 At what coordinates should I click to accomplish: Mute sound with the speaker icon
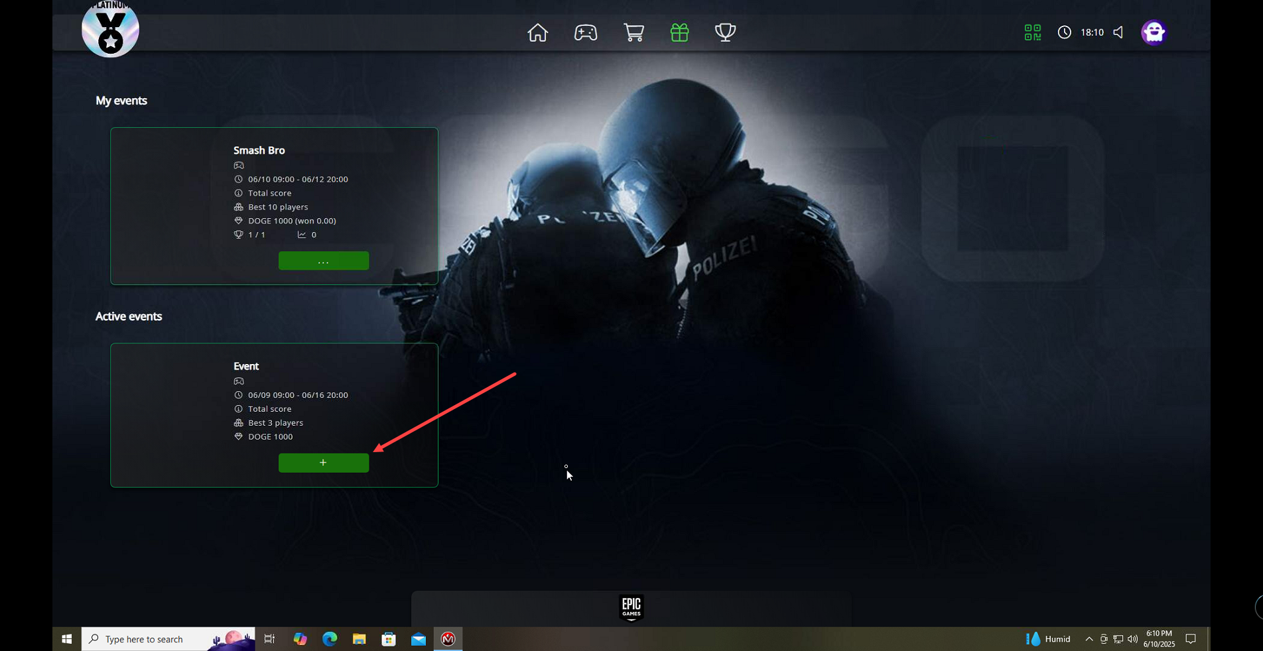pos(1118,32)
